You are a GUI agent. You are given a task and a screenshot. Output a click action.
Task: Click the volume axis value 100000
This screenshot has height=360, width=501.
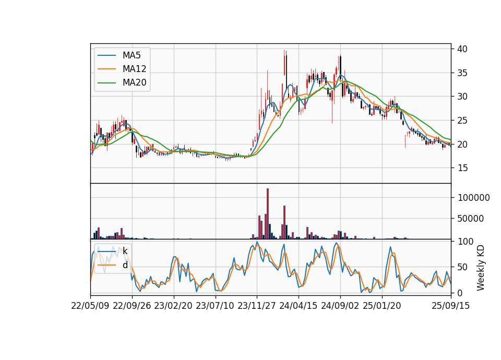point(473,198)
